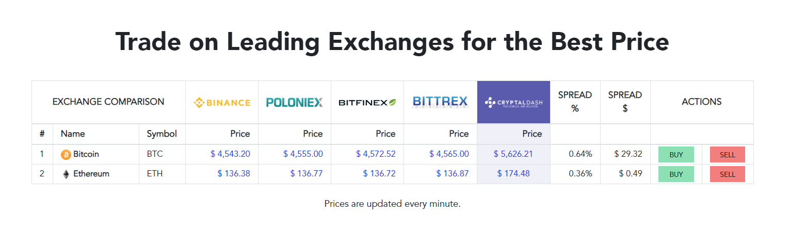Click the Name column header

click(73, 134)
